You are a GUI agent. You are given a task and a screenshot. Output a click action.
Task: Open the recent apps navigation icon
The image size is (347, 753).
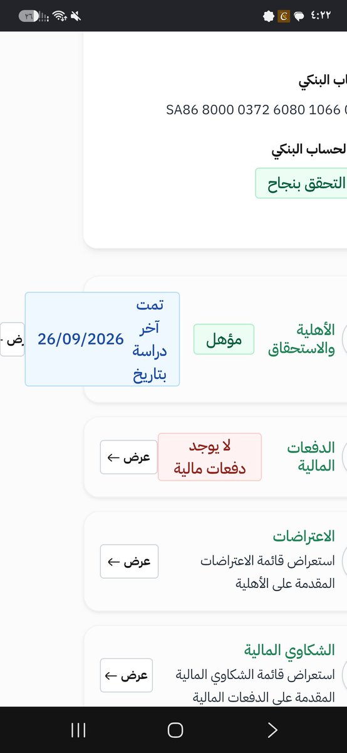tap(78, 730)
